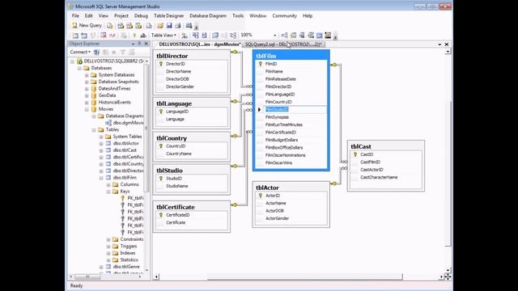Collapse the Movies database node
Image resolution: width=518 pixels, height=291 pixels.
coord(87,109)
